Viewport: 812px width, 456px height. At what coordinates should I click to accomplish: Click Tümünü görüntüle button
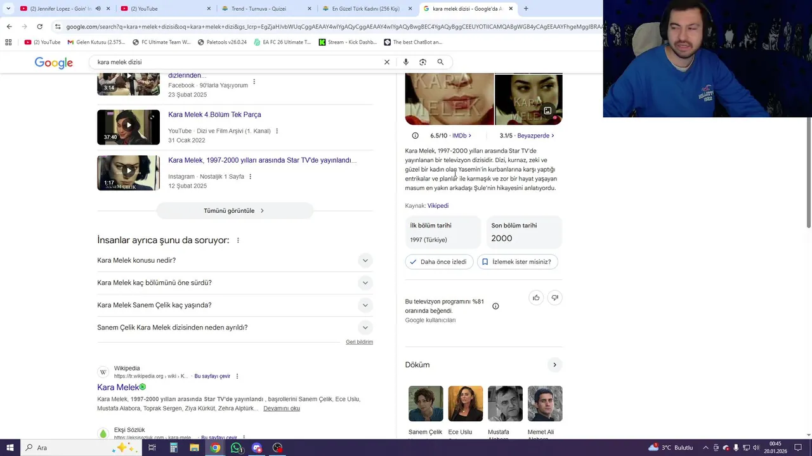[x=235, y=211]
